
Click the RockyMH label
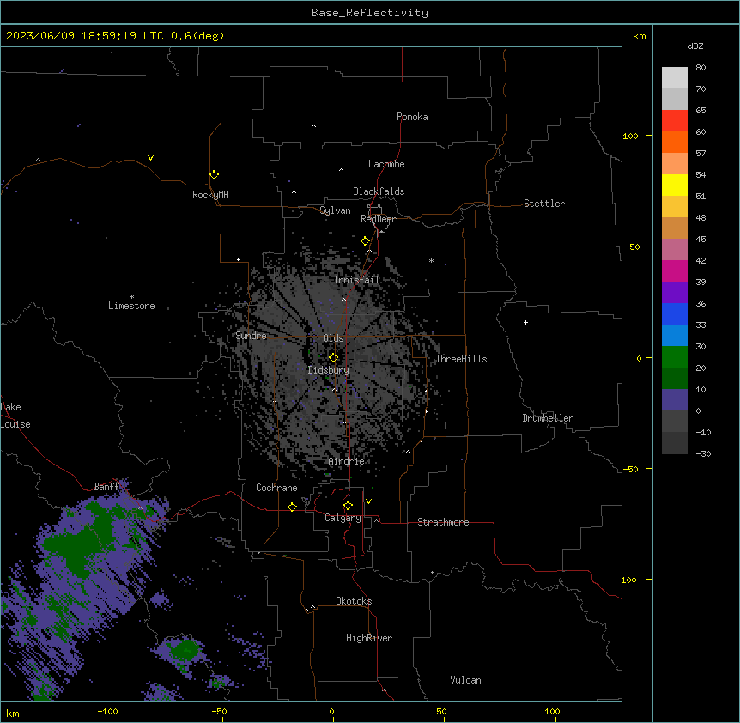210,194
